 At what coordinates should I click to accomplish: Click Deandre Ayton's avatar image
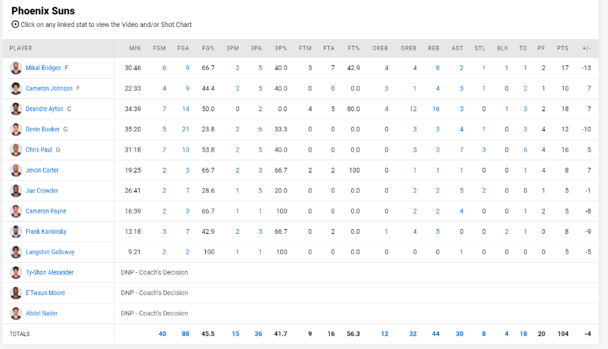pyautogui.click(x=16, y=108)
